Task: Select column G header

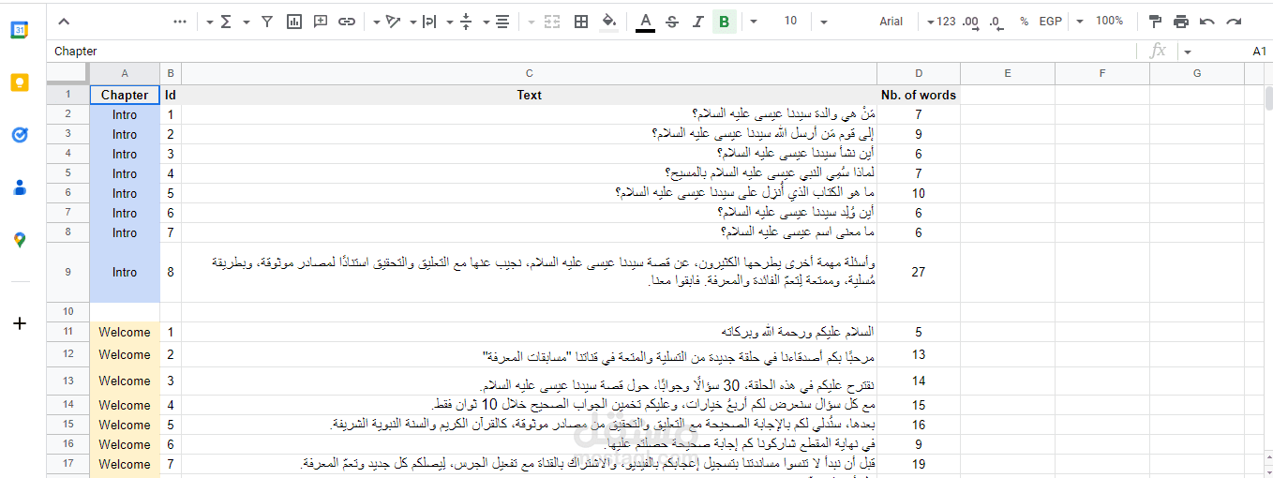Action: coord(1197,73)
